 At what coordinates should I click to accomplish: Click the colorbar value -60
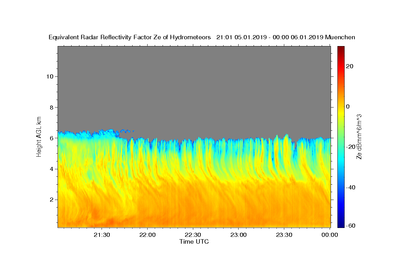pyautogui.click(x=351, y=225)
